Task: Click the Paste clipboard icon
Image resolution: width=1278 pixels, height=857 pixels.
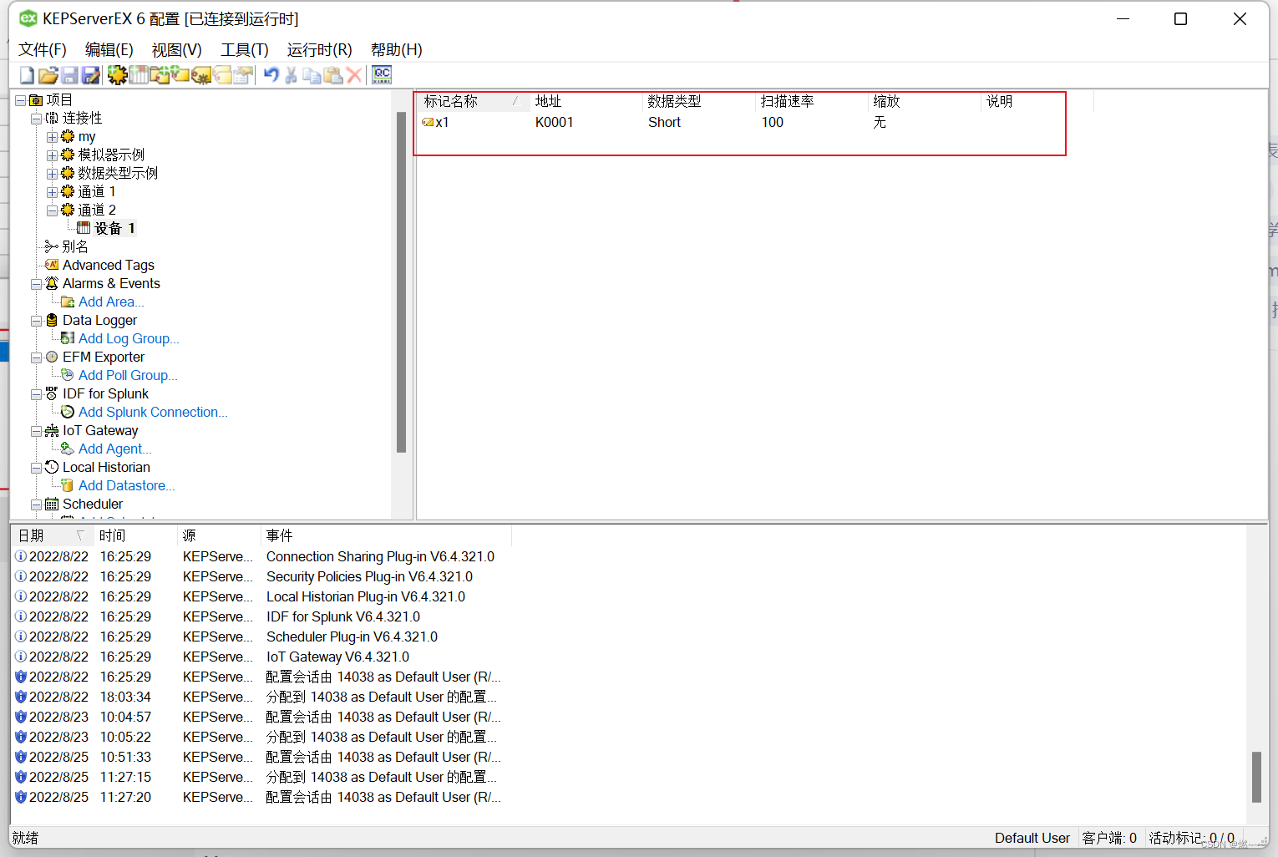Action: pos(333,75)
